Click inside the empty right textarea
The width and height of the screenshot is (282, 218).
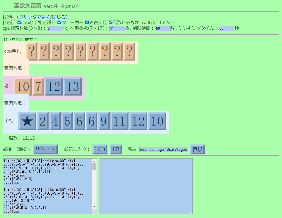pos(146,186)
